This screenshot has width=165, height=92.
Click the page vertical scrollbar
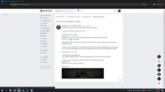[164, 49]
